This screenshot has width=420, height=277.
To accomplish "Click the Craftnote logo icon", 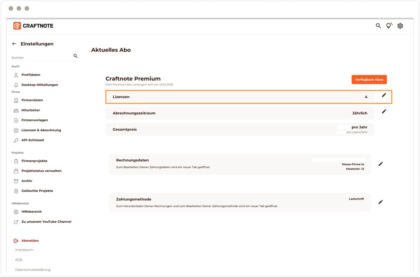I will [17, 26].
